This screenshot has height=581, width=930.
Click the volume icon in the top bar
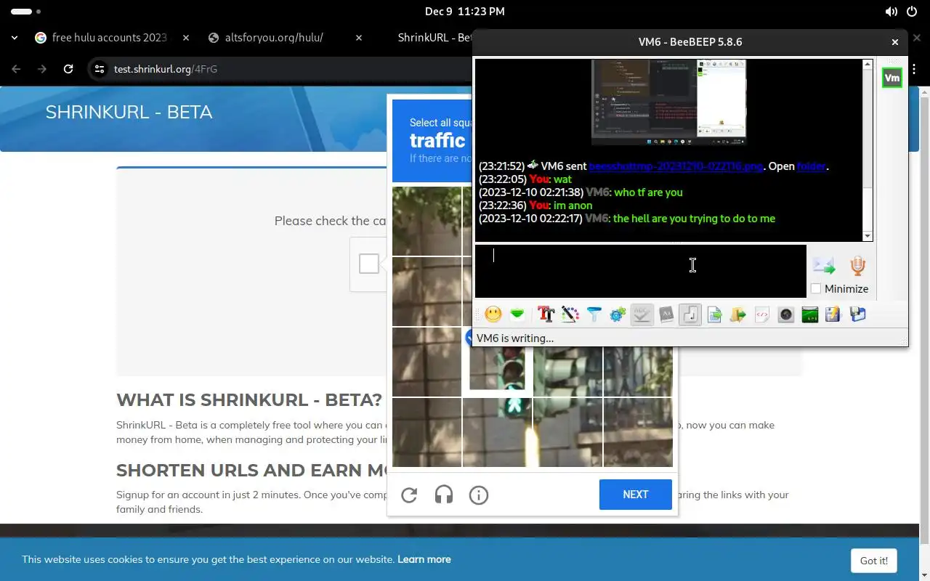891,12
